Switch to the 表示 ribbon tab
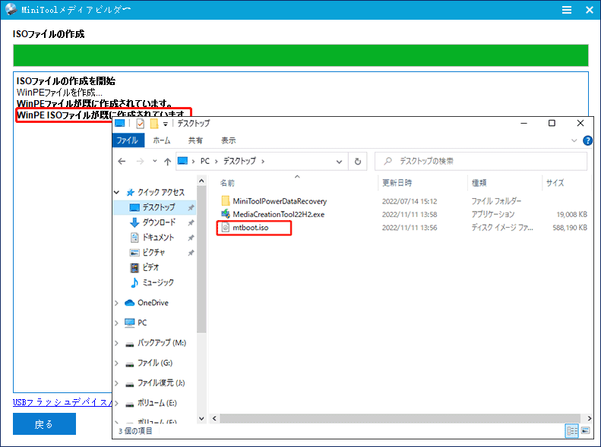This screenshot has width=601, height=447. (x=228, y=140)
